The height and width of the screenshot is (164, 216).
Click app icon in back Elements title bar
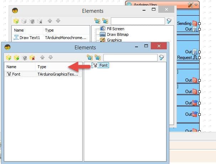(x=15, y=11)
